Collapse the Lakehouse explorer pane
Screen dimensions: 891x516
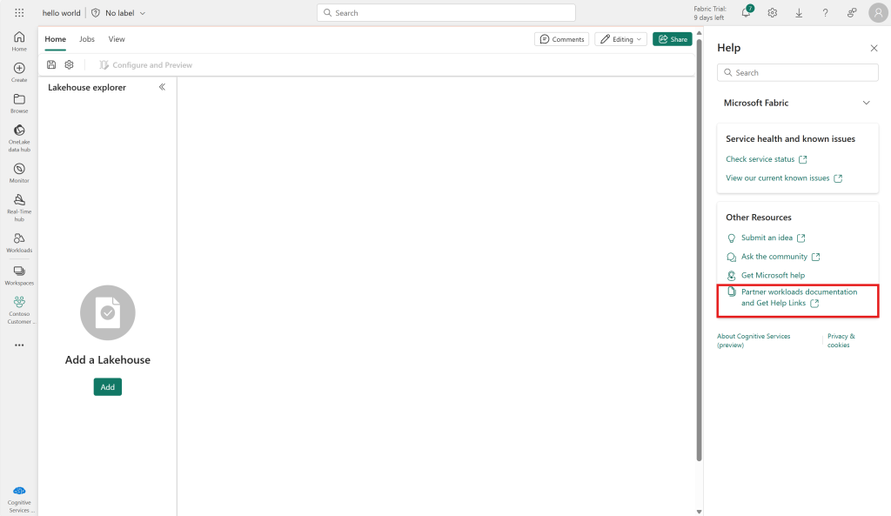162,87
